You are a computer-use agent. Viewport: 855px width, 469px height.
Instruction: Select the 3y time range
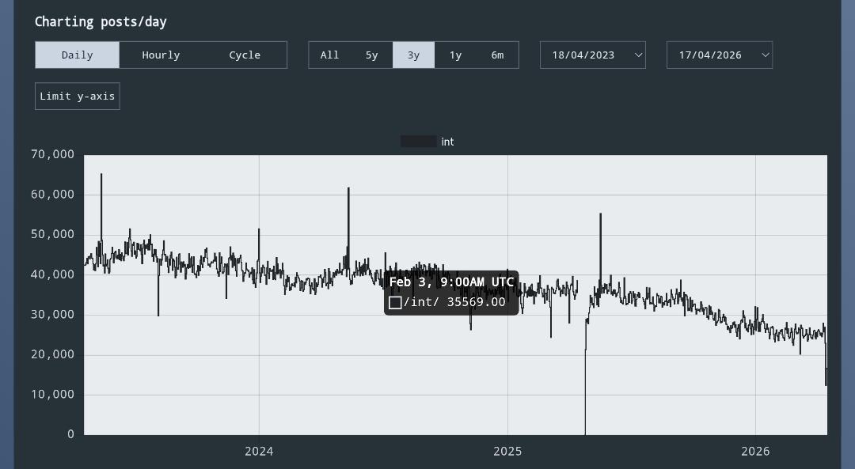click(413, 55)
